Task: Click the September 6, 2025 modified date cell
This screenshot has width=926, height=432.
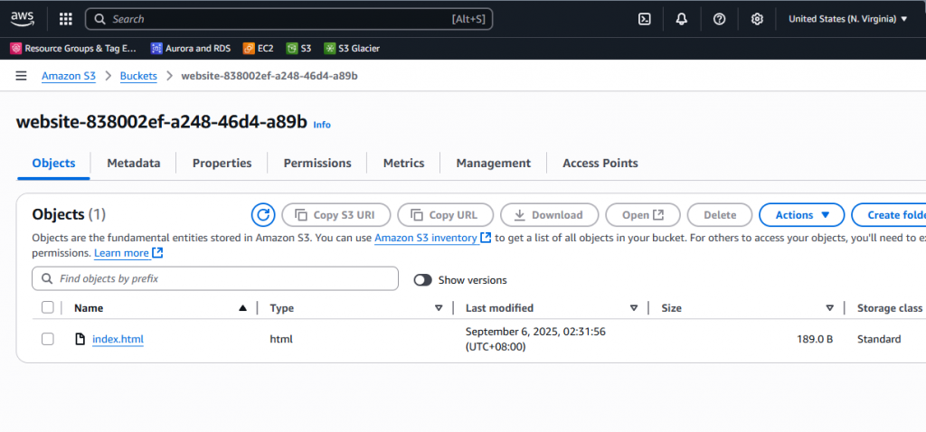Action: tap(535, 339)
